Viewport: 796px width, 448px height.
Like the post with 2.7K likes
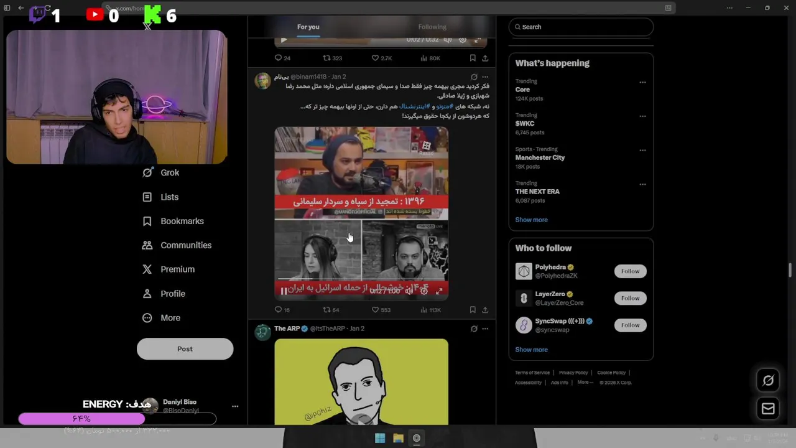coord(382,58)
